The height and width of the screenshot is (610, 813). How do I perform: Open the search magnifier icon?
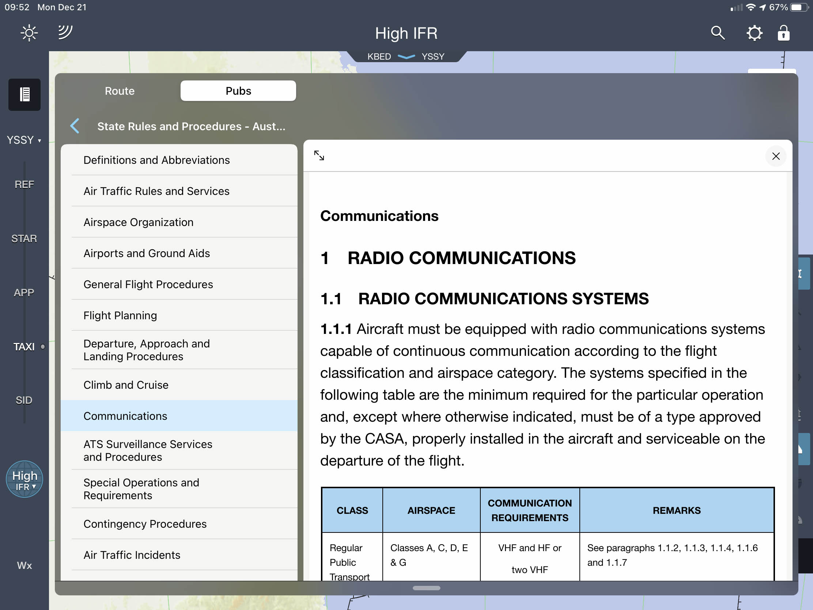[717, 33]
